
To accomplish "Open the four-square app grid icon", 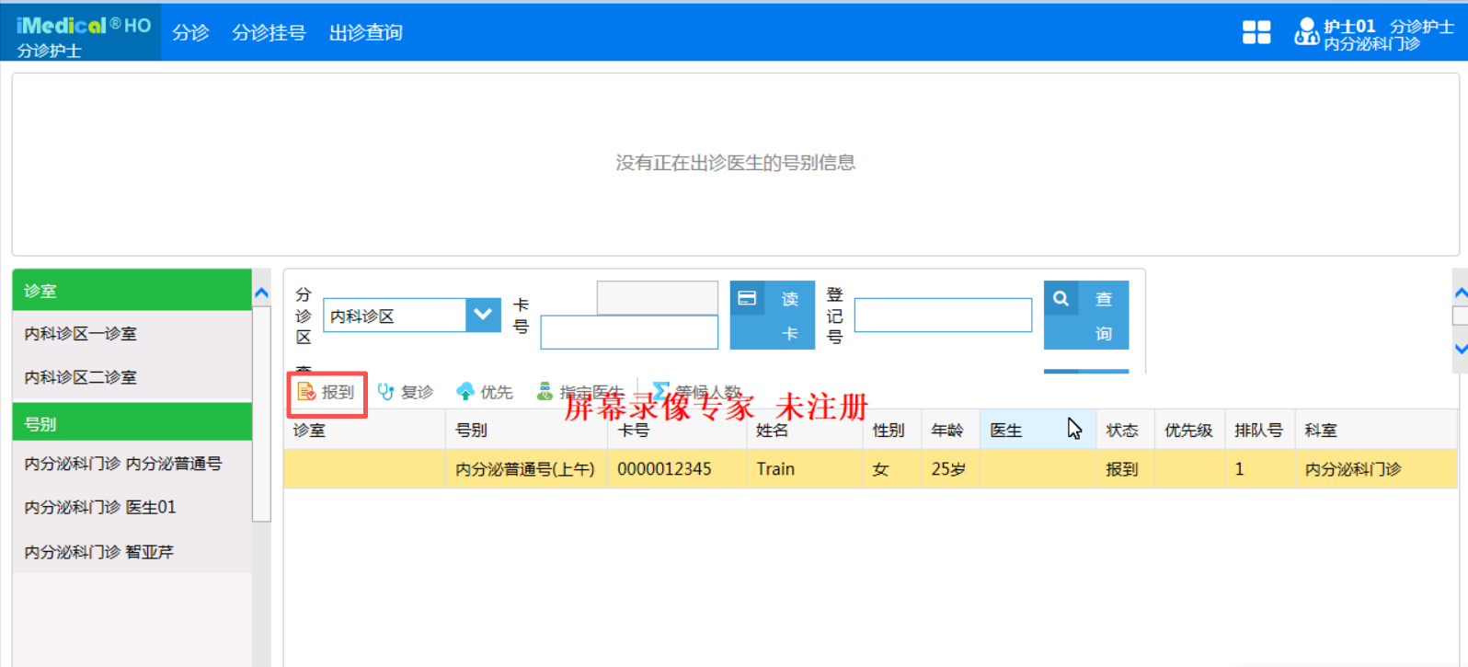I will click(1256, 32).
